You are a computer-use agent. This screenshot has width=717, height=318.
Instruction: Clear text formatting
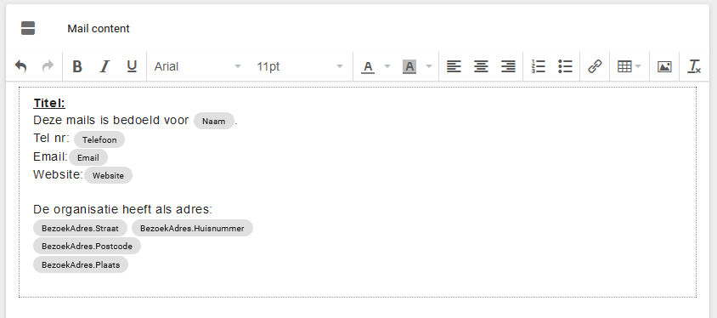(694, 67)
